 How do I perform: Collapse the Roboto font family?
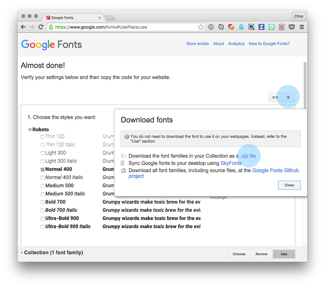coord(30,129)
